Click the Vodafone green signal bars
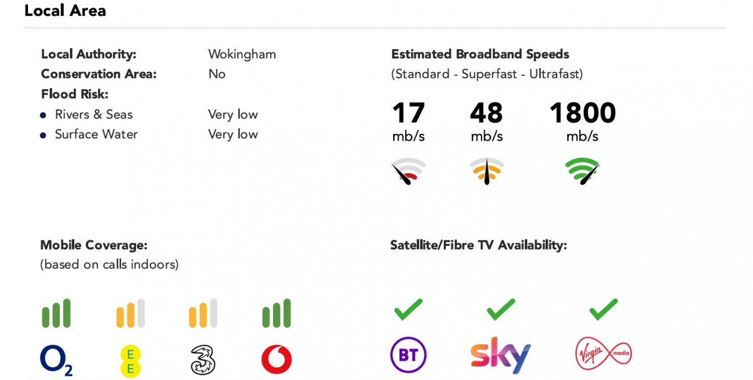Viewport: 753px width, 380px height. (277, 314)
